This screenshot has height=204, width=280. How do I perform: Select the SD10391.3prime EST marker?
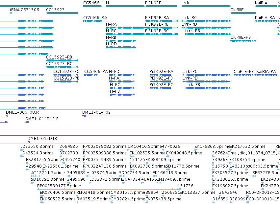[x=33, y=183]
